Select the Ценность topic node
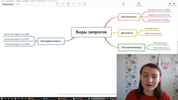This screenshot has height=100, width=178. [x=127, y=33]
